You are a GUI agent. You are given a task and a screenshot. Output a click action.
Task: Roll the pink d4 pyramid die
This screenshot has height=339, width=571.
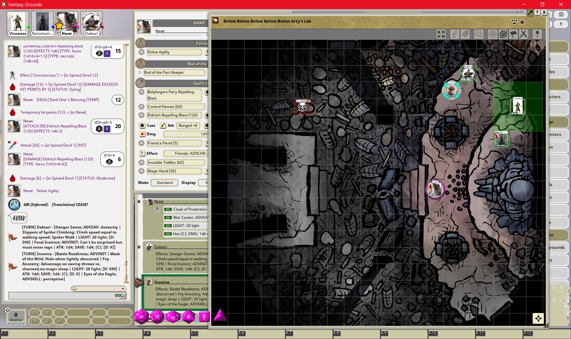[220, 315]
